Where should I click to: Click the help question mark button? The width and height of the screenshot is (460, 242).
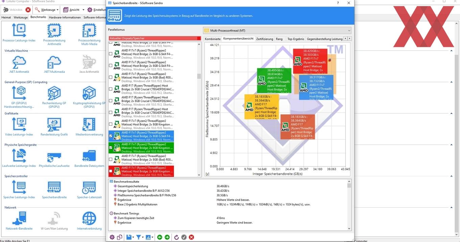pyautogui.click(x=338, y=3)
